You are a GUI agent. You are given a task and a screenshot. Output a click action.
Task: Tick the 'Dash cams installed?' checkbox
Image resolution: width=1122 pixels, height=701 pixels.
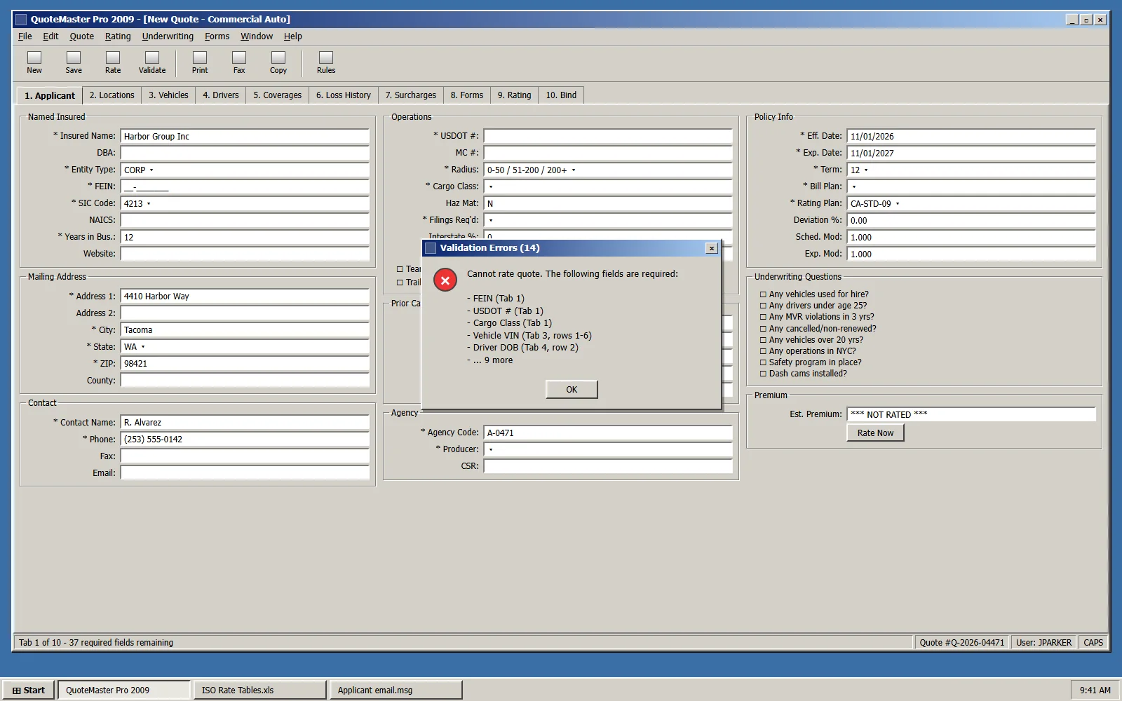[763, 374]
